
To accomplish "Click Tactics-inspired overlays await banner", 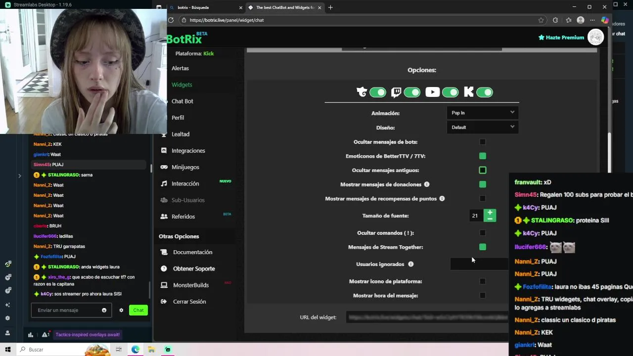I will coord(88,335).
